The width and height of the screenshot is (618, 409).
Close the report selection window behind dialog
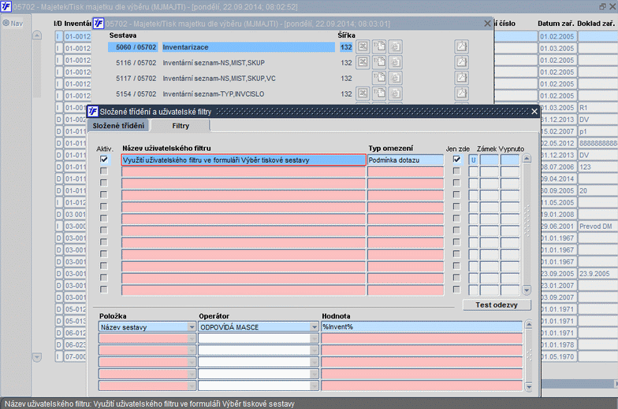487,24
